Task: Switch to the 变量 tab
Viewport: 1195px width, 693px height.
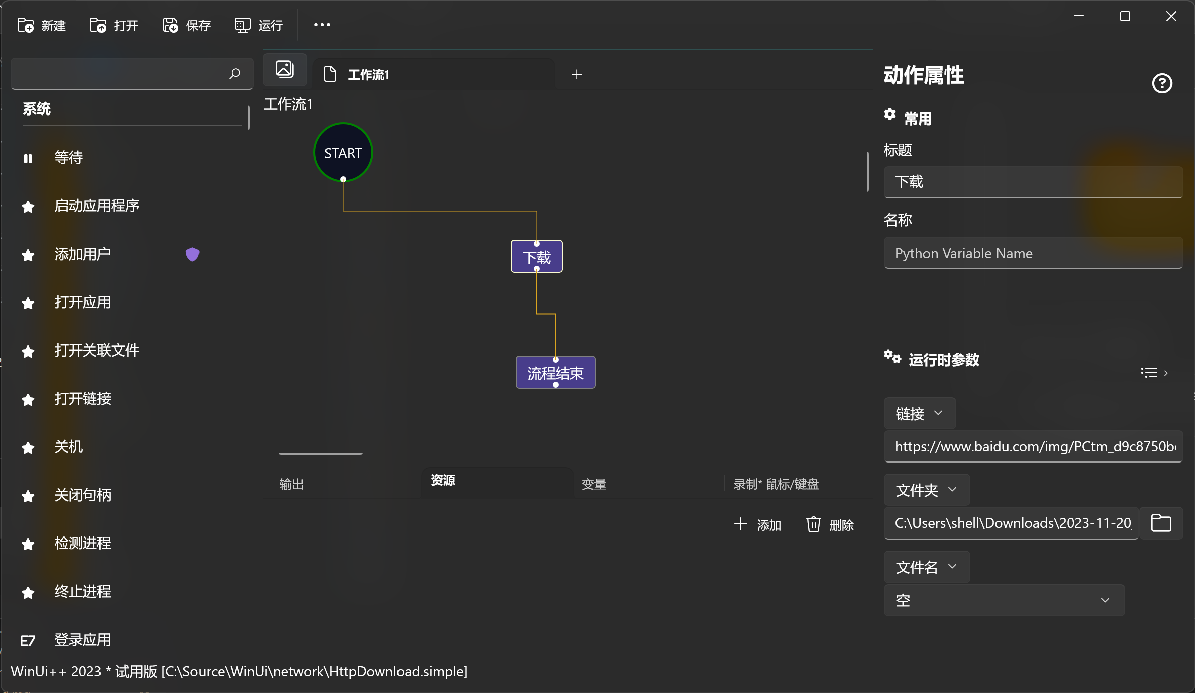Action: pyautogui.click(x=593, y=484)
